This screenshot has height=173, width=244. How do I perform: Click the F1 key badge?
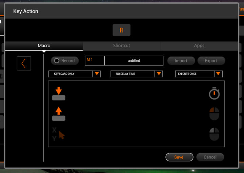(x=121, y=30)
